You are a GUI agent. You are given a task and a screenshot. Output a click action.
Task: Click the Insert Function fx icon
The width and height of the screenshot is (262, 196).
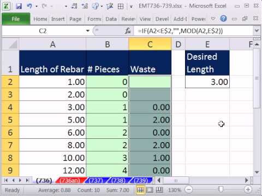(x=128, y=31)
